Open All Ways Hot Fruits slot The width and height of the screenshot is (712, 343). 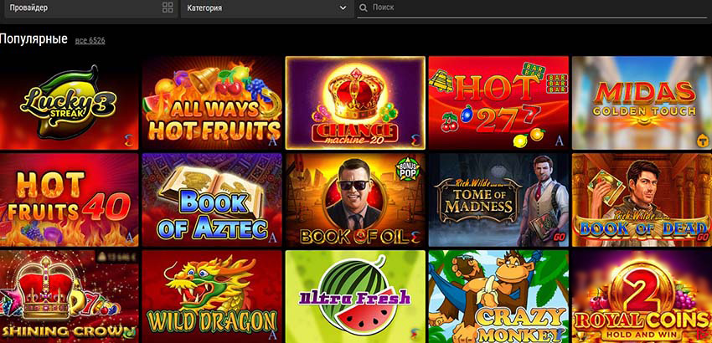point(212,102)
